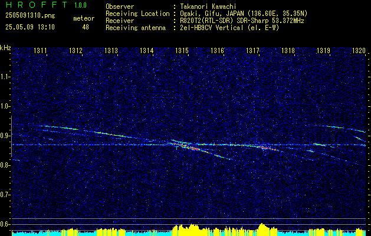Click time marker 1316

tap(217, 51)
